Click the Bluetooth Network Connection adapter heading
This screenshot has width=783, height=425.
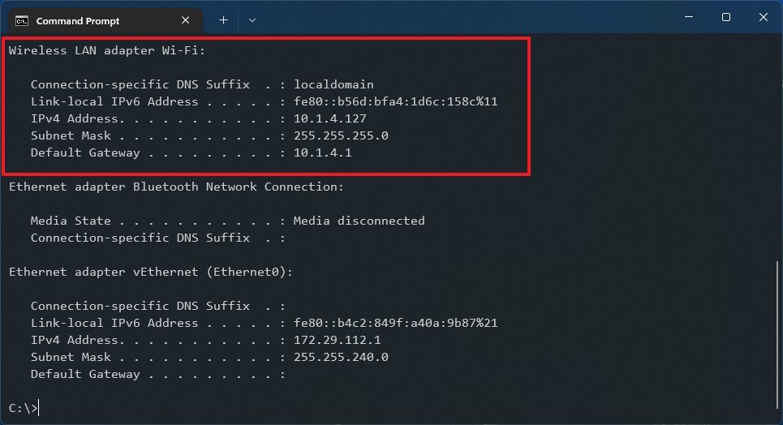176,187
